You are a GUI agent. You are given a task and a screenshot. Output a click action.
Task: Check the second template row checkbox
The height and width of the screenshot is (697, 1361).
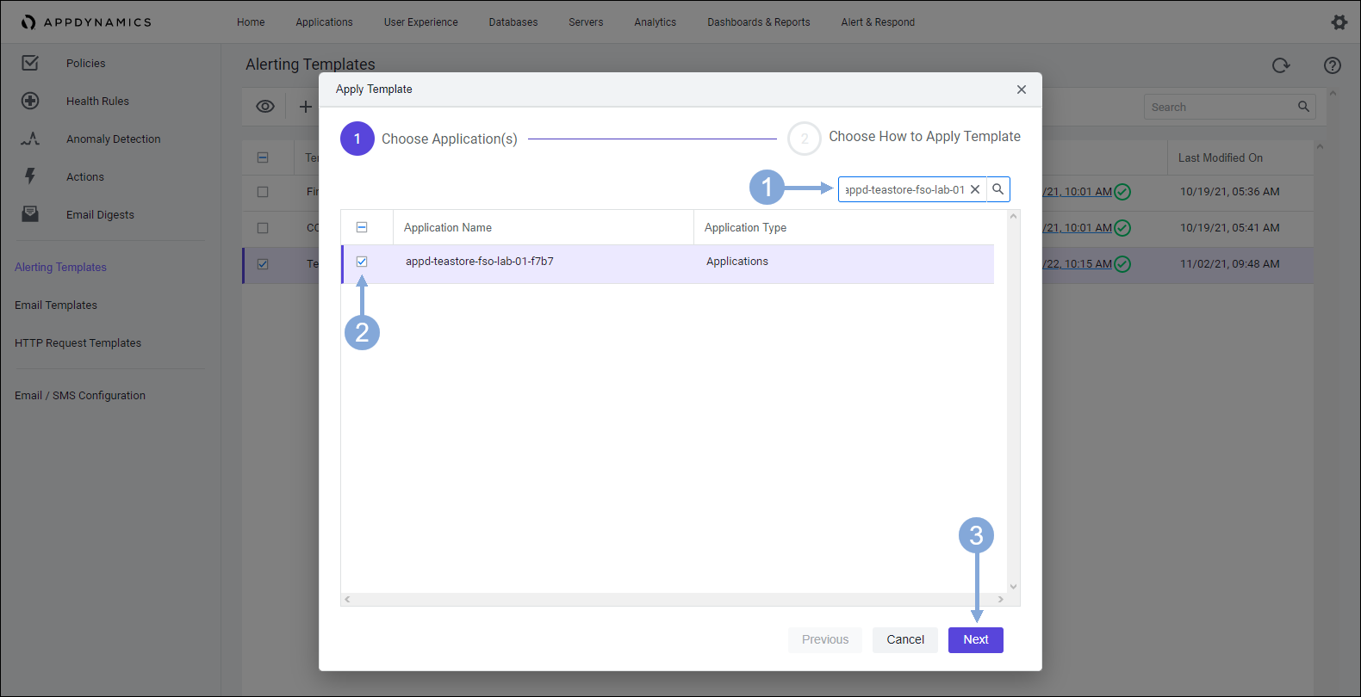coord(263,228)
